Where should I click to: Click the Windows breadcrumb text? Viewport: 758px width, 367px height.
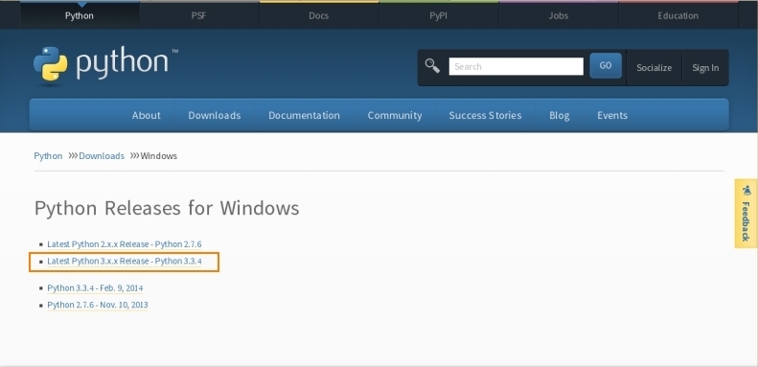(x=158, y=155)
